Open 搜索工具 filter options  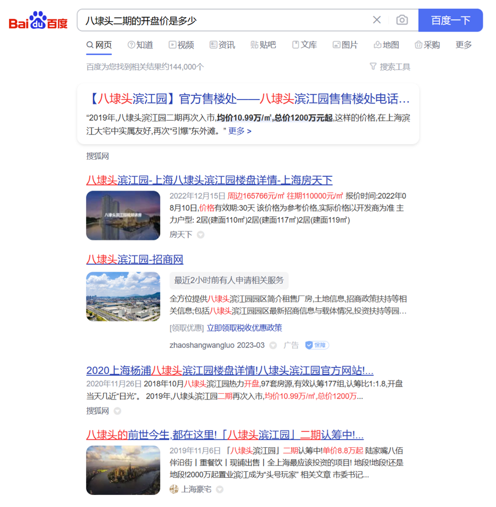[390, 67]
